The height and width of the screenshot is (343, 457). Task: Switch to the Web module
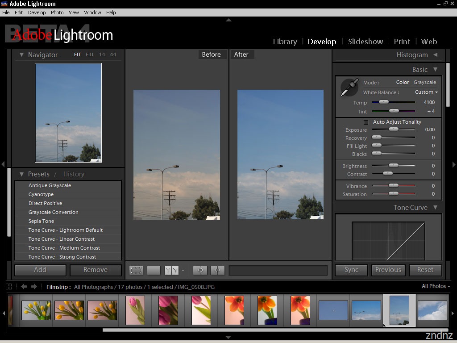click(x=429, y=42)
